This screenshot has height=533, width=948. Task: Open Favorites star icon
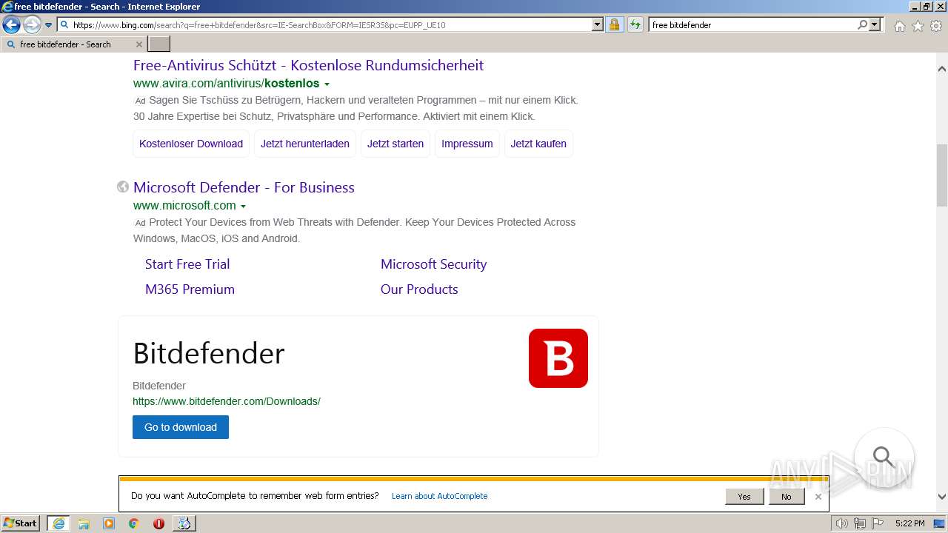click(918, 26)
